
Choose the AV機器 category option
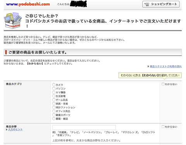click(x=54, y=92)
